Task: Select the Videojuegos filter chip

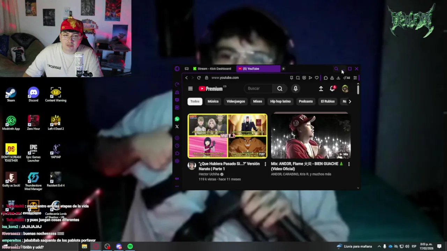Action: tap(236, 101)
